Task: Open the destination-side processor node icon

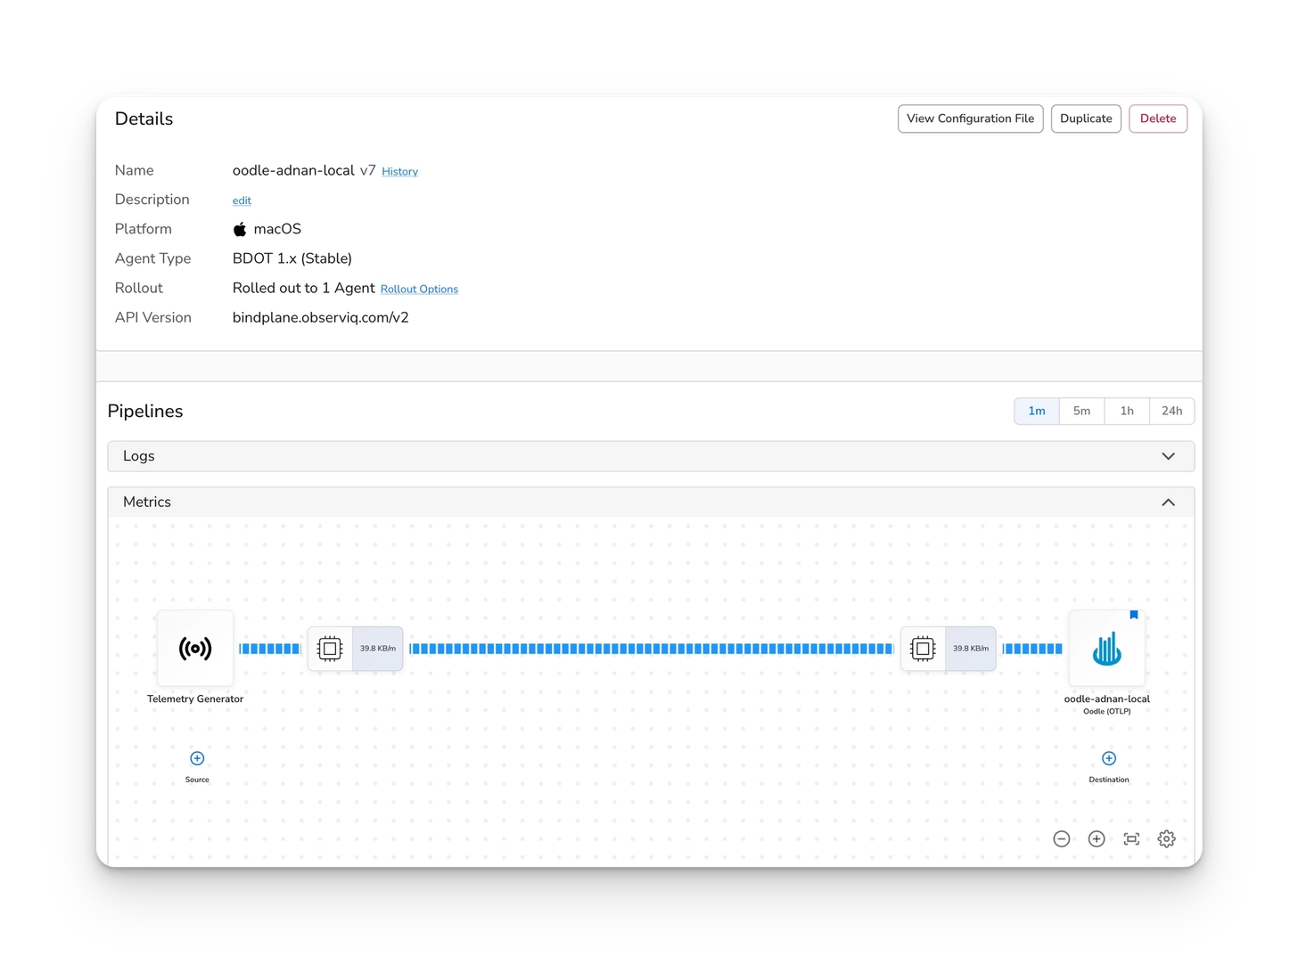Action: click(923, 649)
